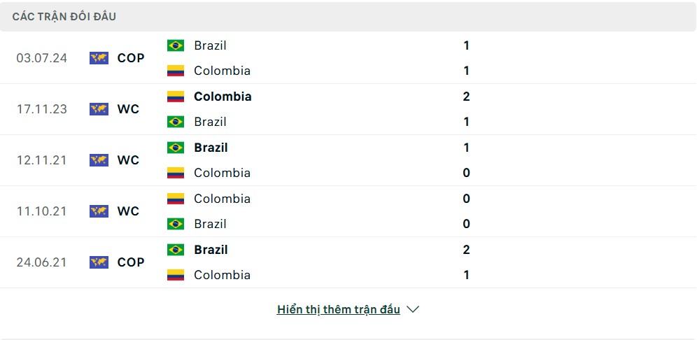Open the bold Colombia team name on 17.11.23
Image resolution: width=697 pixels, height=340 pixels.
(223, 97)
